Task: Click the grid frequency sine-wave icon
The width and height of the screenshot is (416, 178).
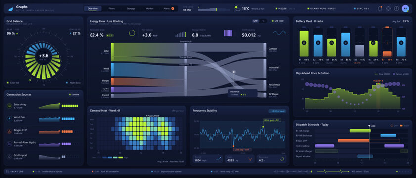Action: pos(279,33)
